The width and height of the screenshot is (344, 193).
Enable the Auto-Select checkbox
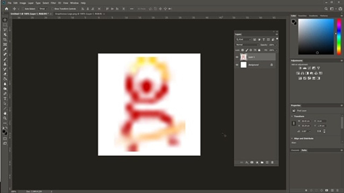click(23, 9)
